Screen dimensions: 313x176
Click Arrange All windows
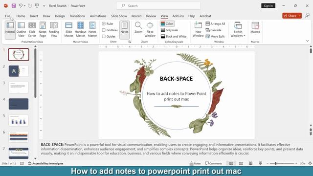tap(215, 24)
